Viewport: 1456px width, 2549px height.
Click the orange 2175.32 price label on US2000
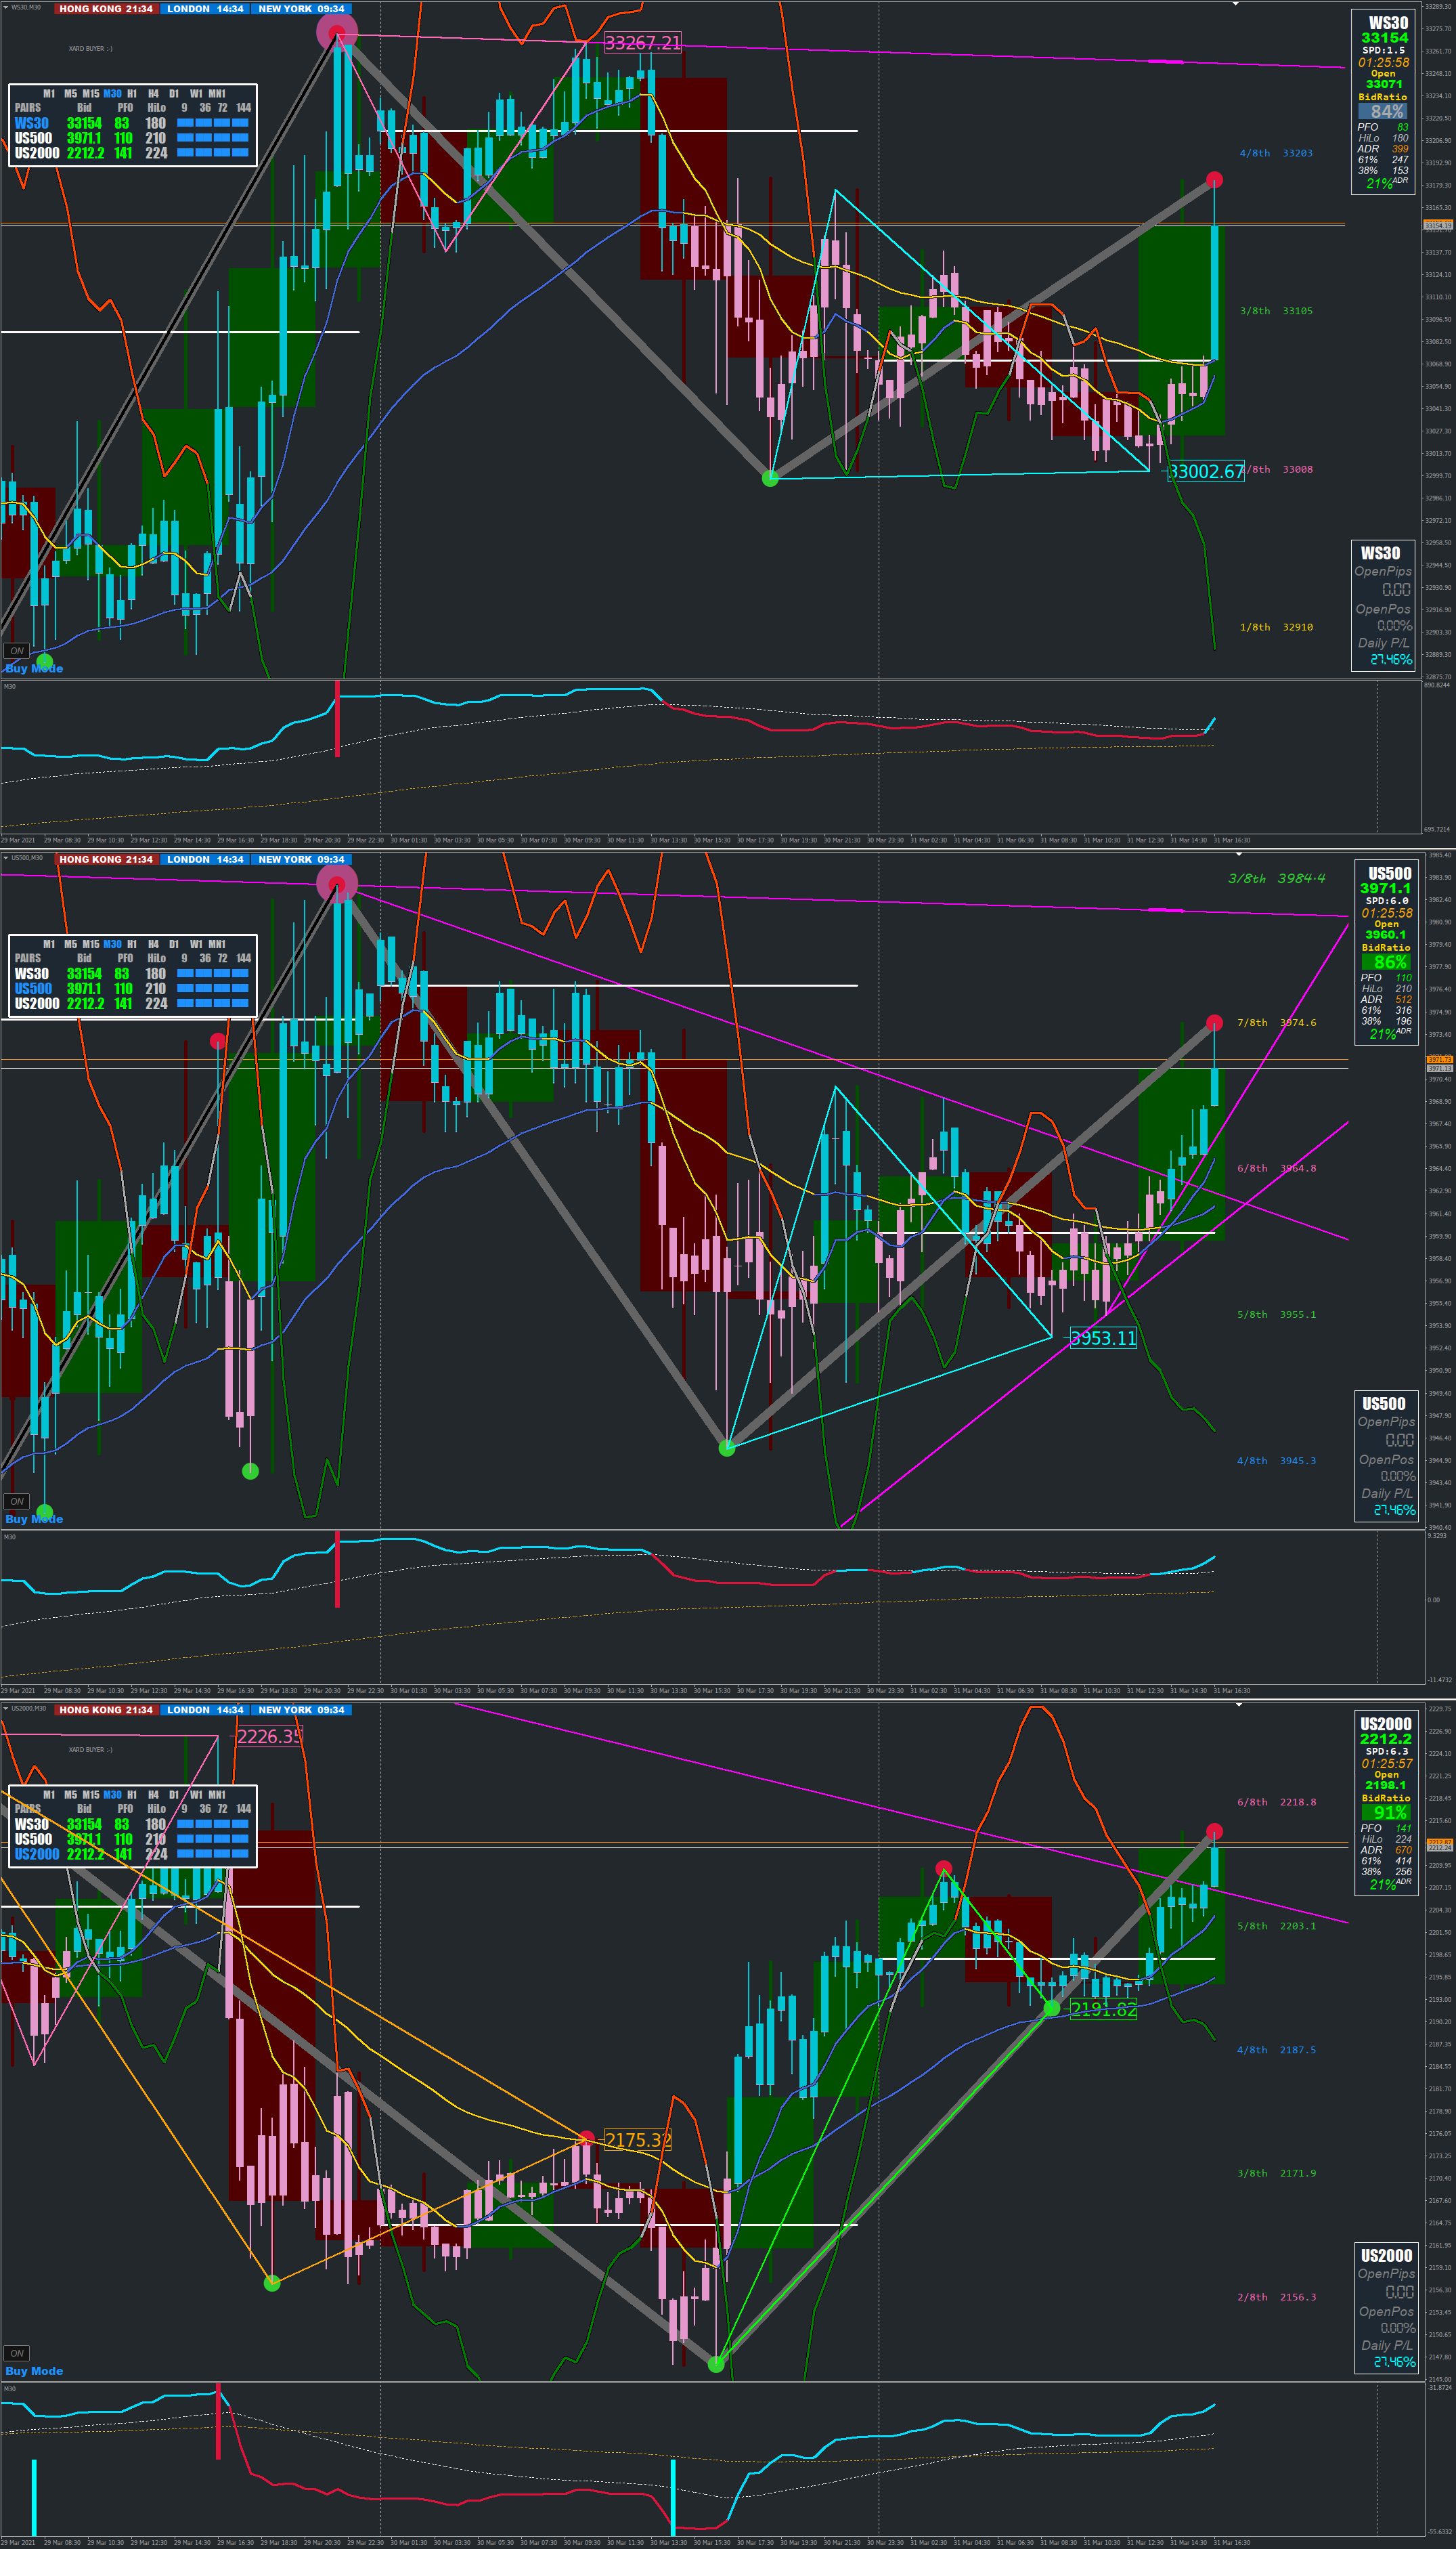(x=637, y=2140)
